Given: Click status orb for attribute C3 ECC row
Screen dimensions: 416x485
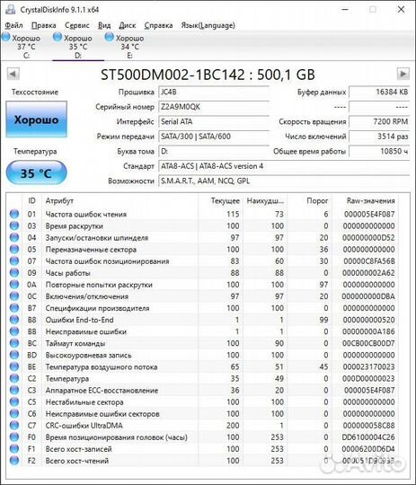Looking at the screenshot, I should (x=14, y=391).
